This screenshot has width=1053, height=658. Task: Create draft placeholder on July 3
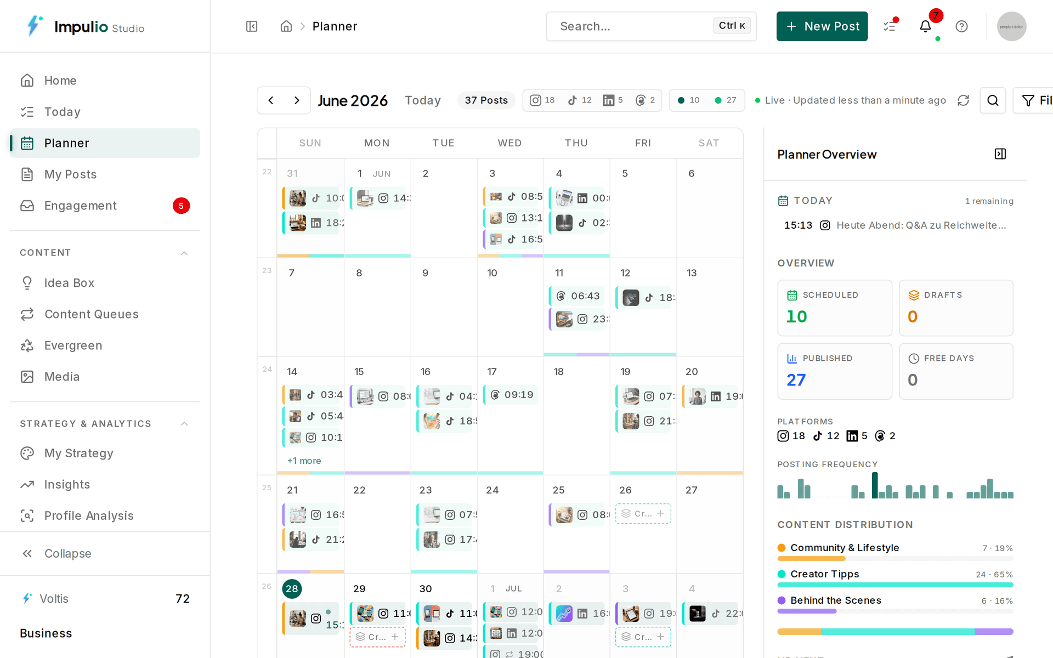click(643, 637)
